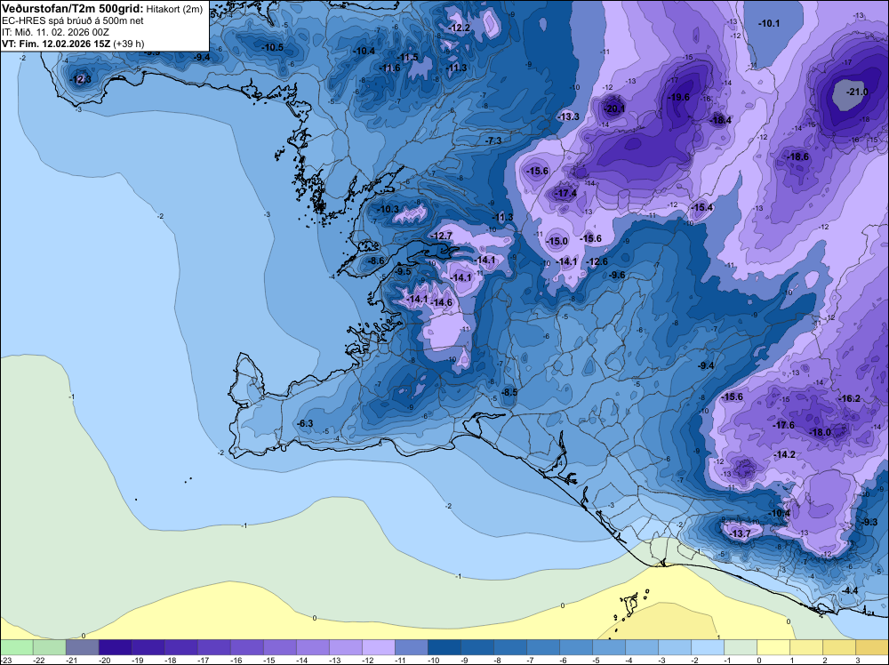Select the -14.2 temperature value
Image resolution: width=889 pixels, height=665 pixels.
point(785,454)
